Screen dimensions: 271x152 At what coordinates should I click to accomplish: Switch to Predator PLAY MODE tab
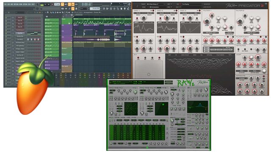220,55
